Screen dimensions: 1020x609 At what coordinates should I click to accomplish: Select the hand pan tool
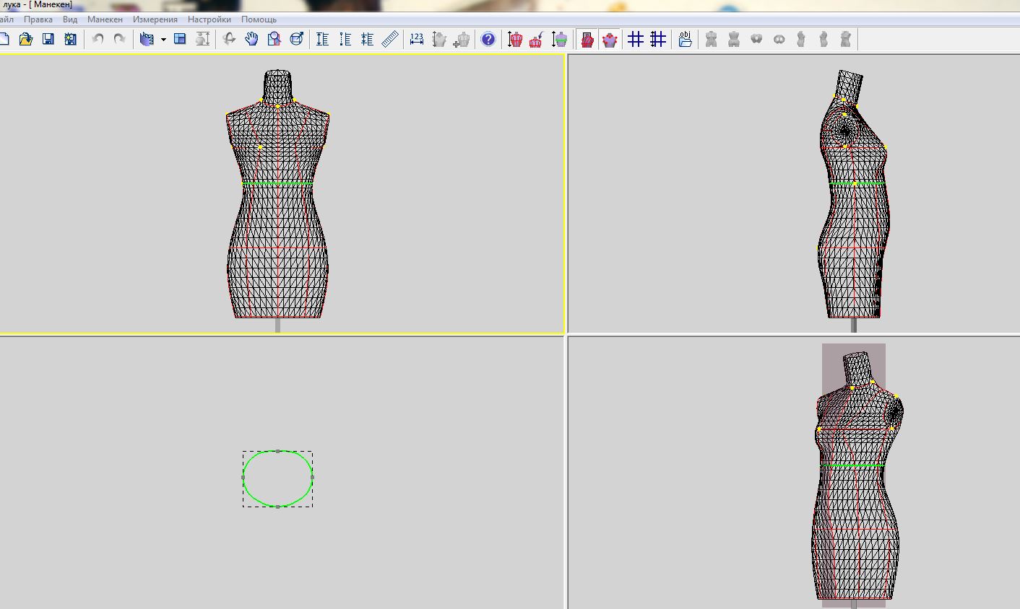(x=251, y=39)
